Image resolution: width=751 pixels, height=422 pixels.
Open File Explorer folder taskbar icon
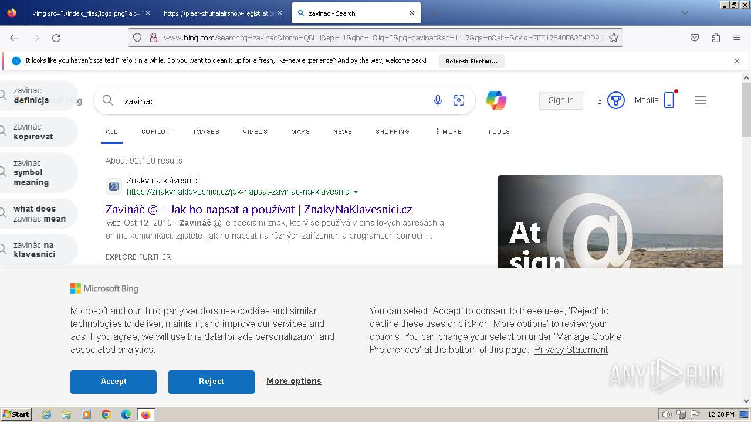[x=66, y=414]
